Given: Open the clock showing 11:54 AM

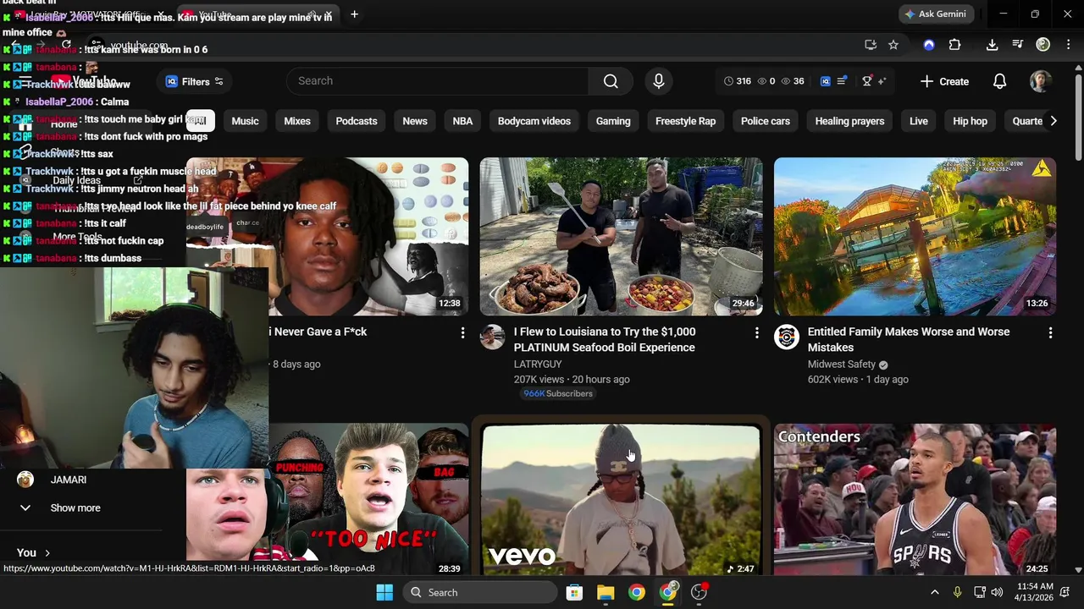Looking at the screenshot, I should point(1035,592).
